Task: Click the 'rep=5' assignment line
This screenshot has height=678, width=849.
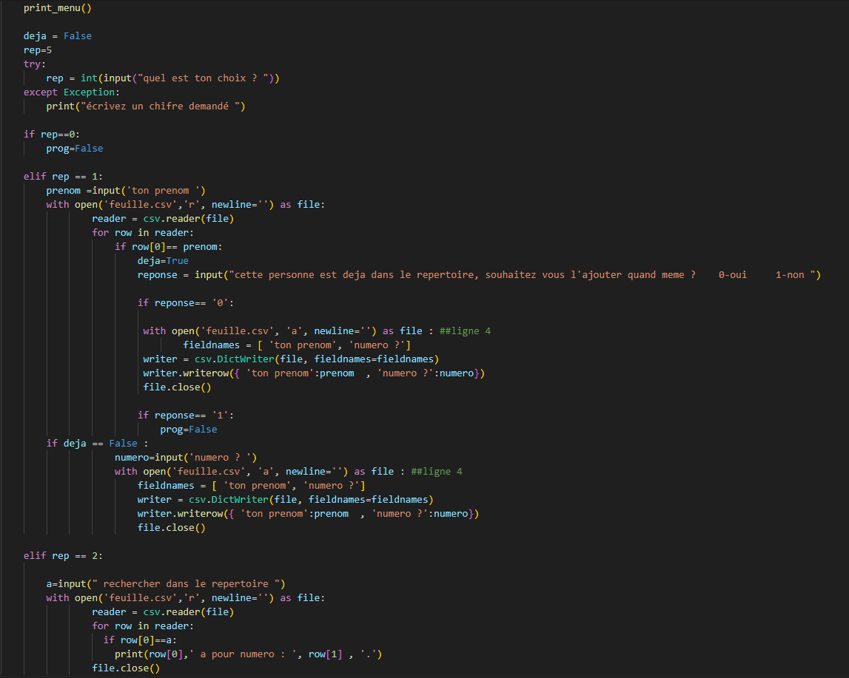Action: (x=38, y=50)
